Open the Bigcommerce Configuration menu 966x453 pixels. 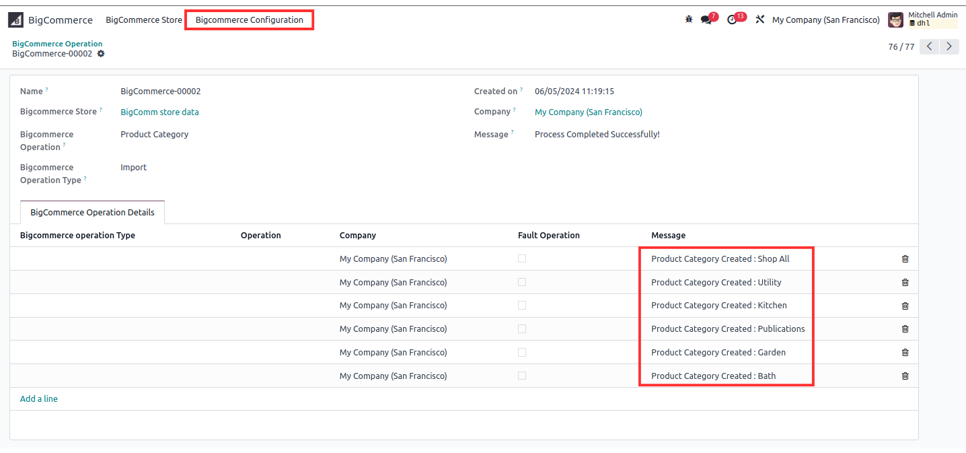(250, 20)
